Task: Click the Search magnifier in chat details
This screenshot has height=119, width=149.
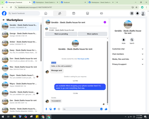Action: [132, 40]
